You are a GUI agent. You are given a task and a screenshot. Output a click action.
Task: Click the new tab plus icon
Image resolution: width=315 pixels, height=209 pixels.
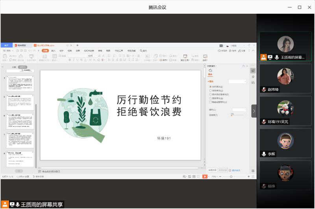[77, 45]
